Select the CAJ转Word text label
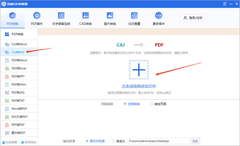This screenshot has width=240, height=146. pyautogui.click(x=19, y=44)
